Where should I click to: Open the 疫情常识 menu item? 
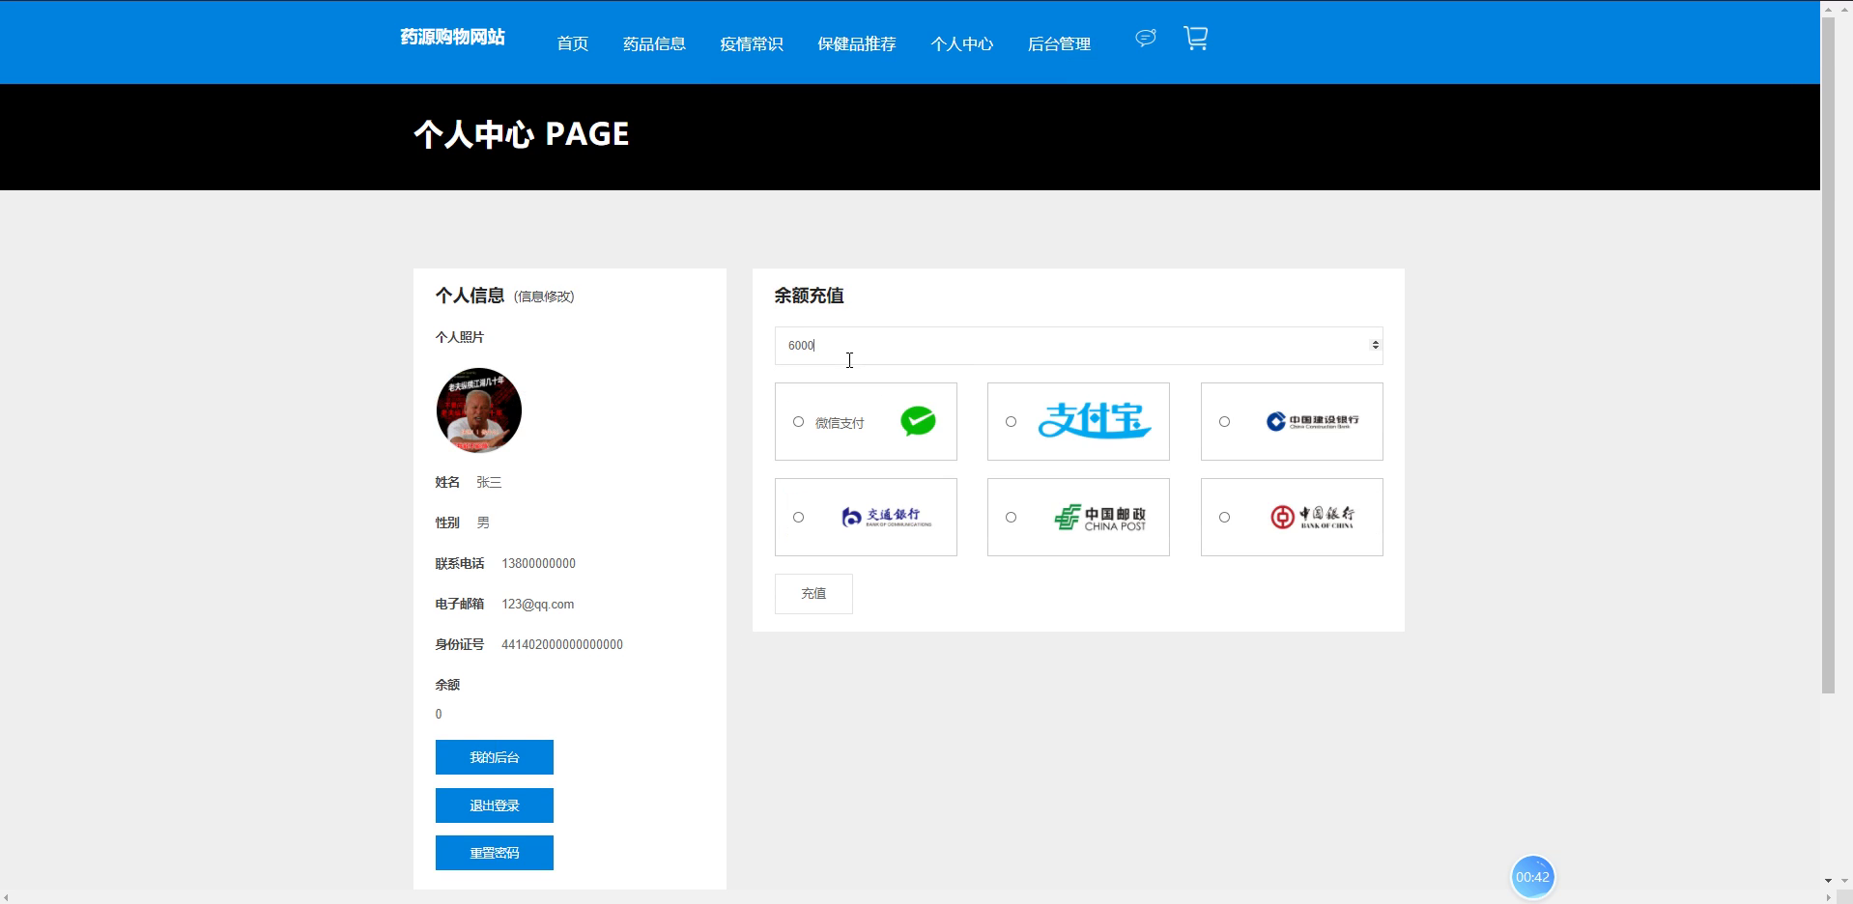751,43
